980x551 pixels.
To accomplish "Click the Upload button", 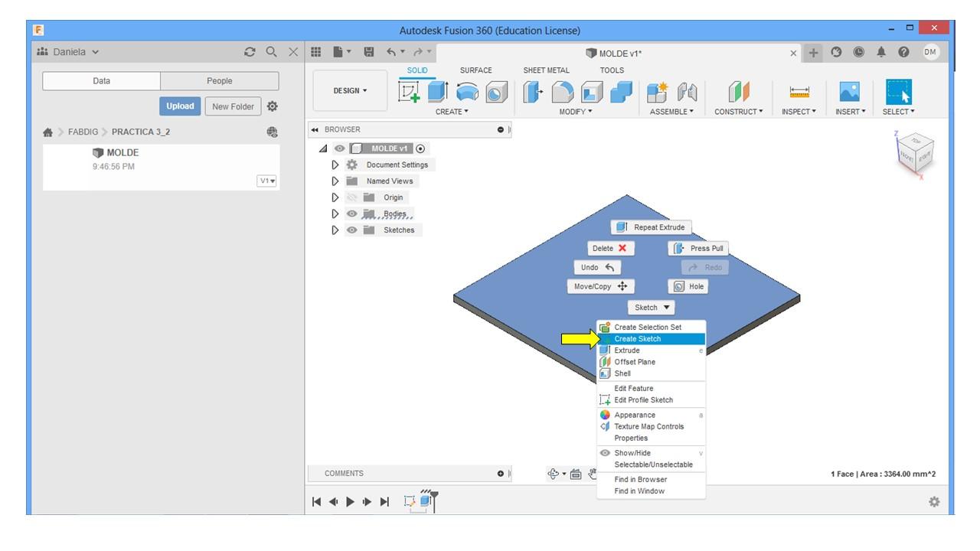I will 180,106.
